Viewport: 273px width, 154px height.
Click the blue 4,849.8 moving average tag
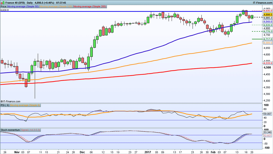coord(268,22)
